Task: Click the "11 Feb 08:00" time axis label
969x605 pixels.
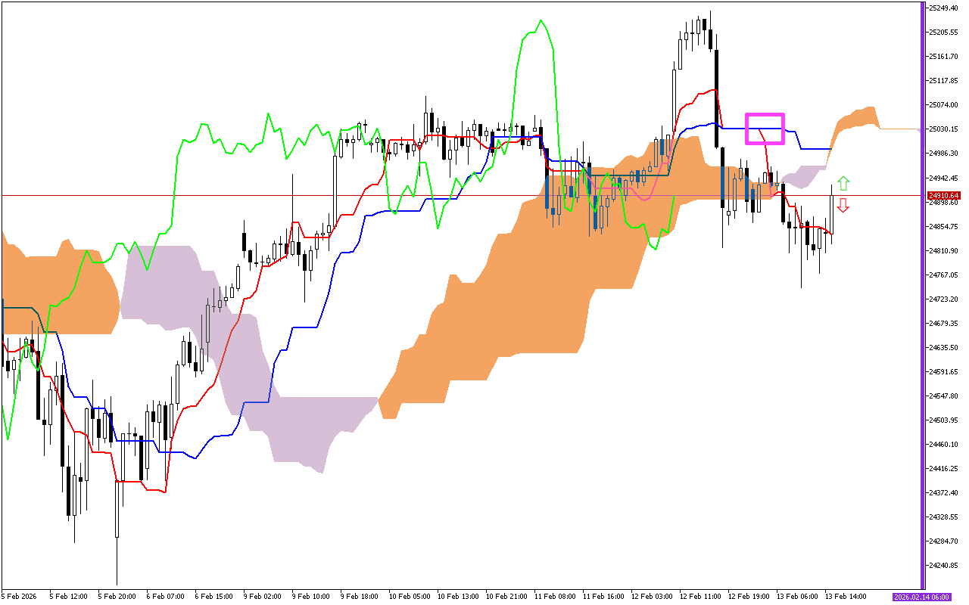Action: 554,596
